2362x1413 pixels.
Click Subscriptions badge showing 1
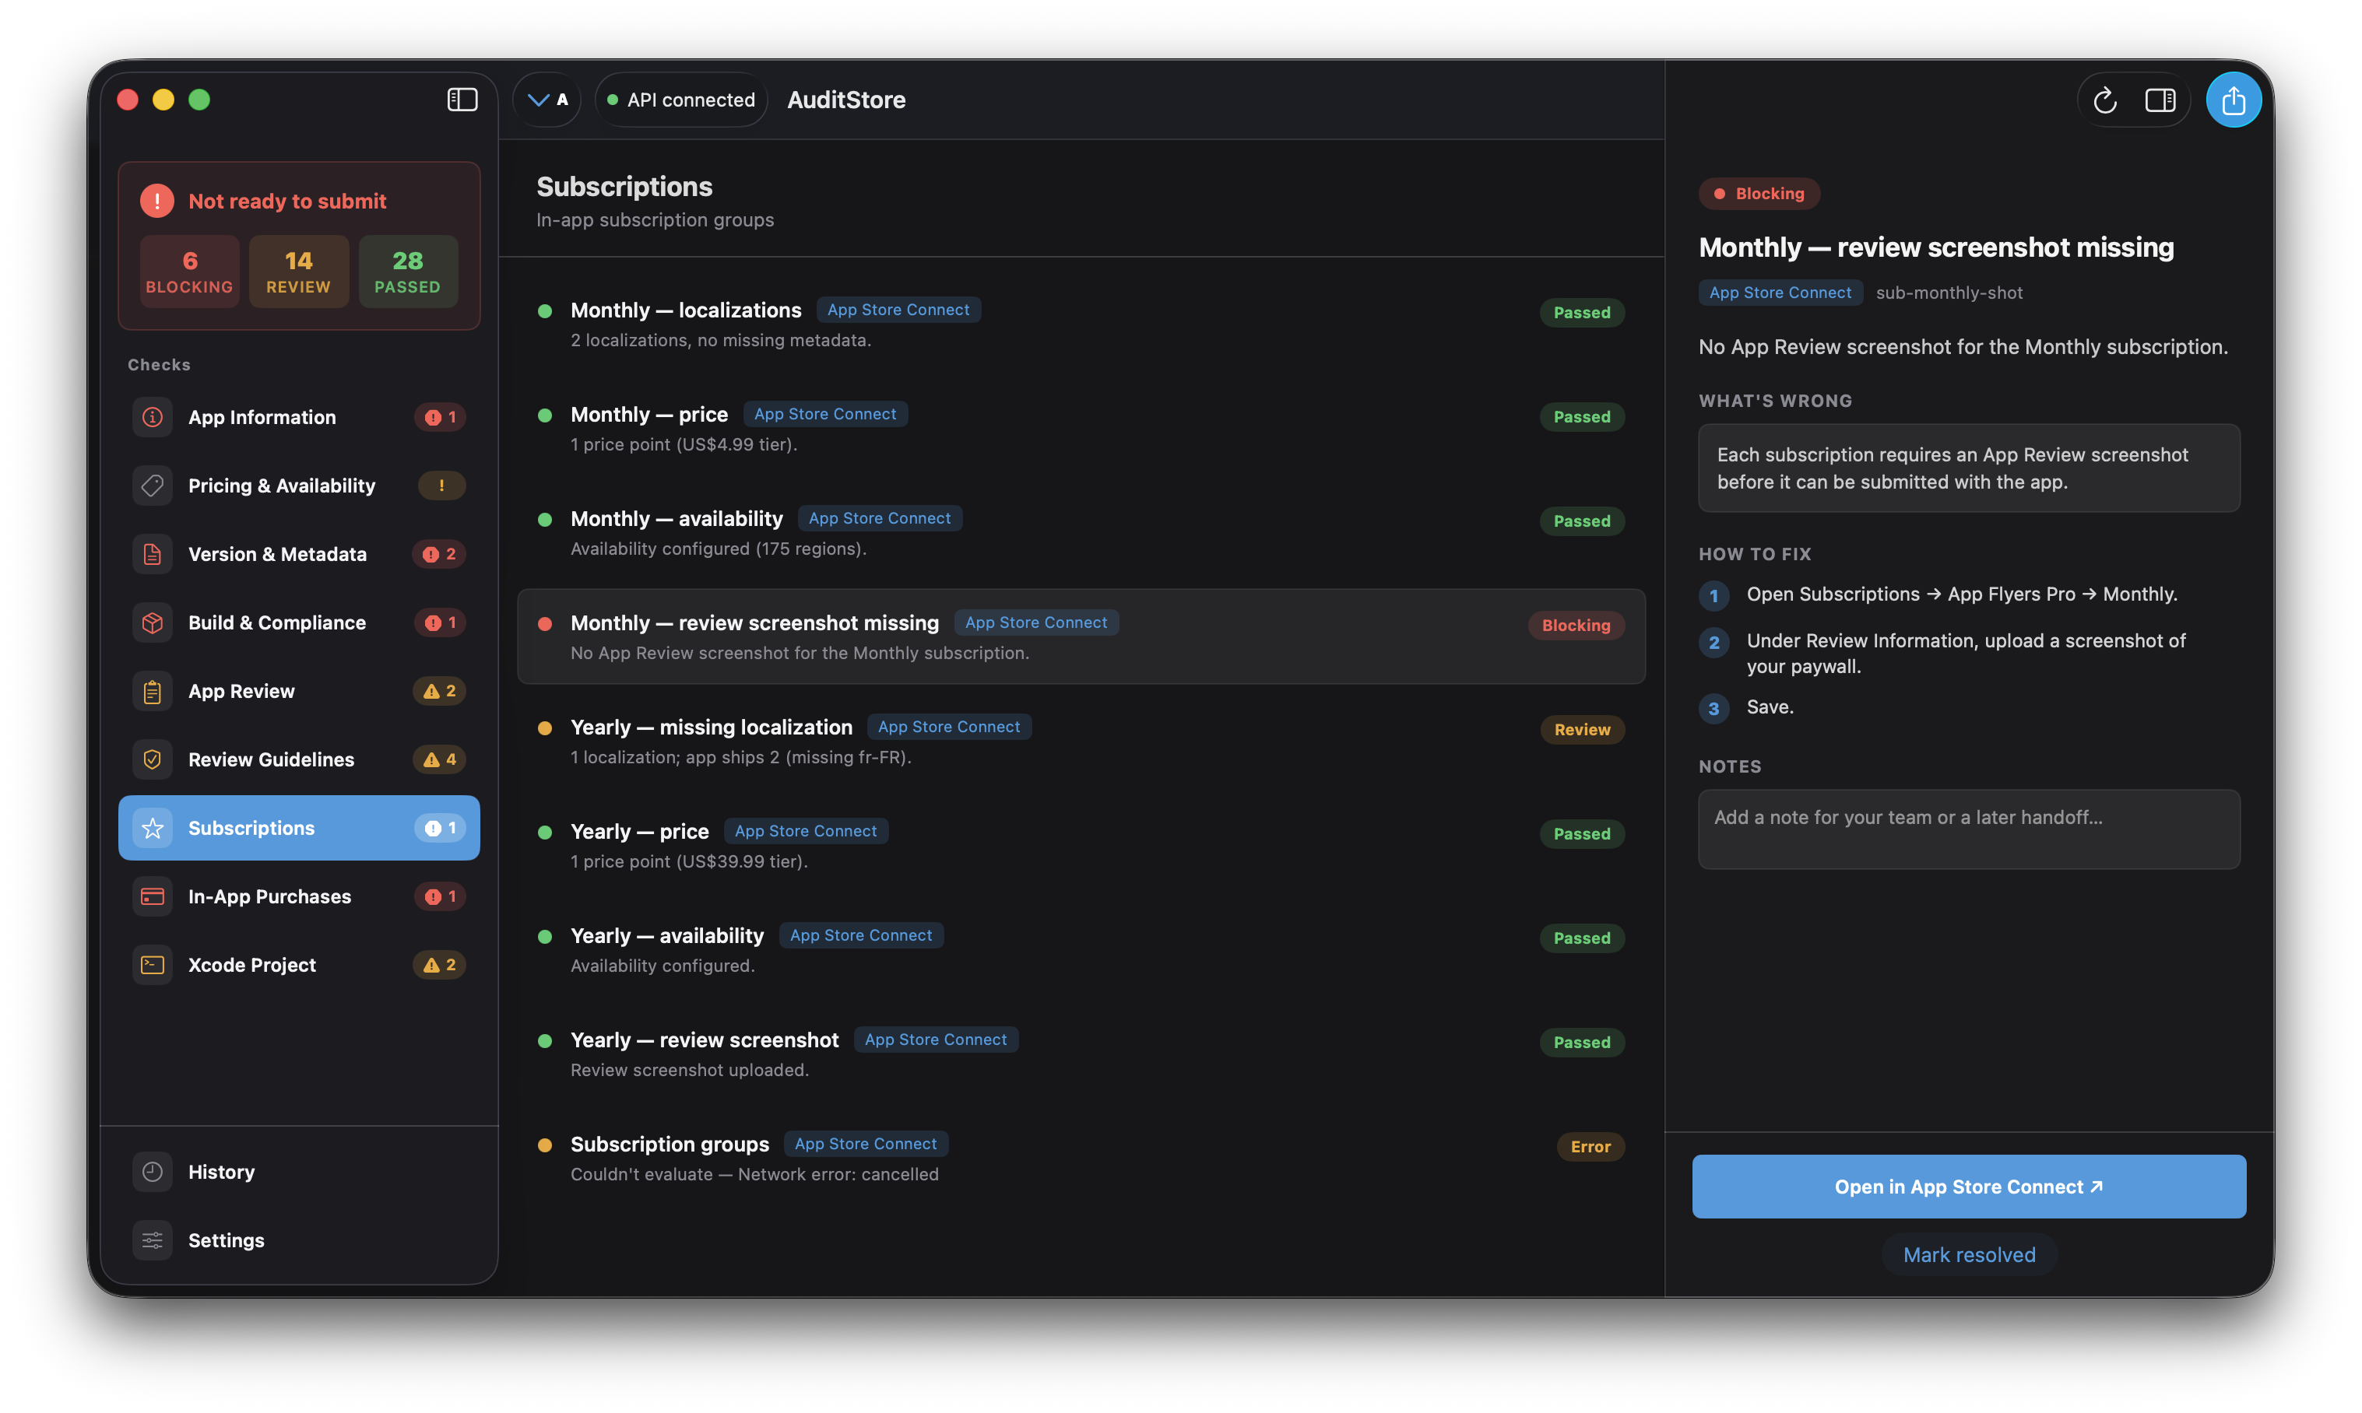(440, 829)
